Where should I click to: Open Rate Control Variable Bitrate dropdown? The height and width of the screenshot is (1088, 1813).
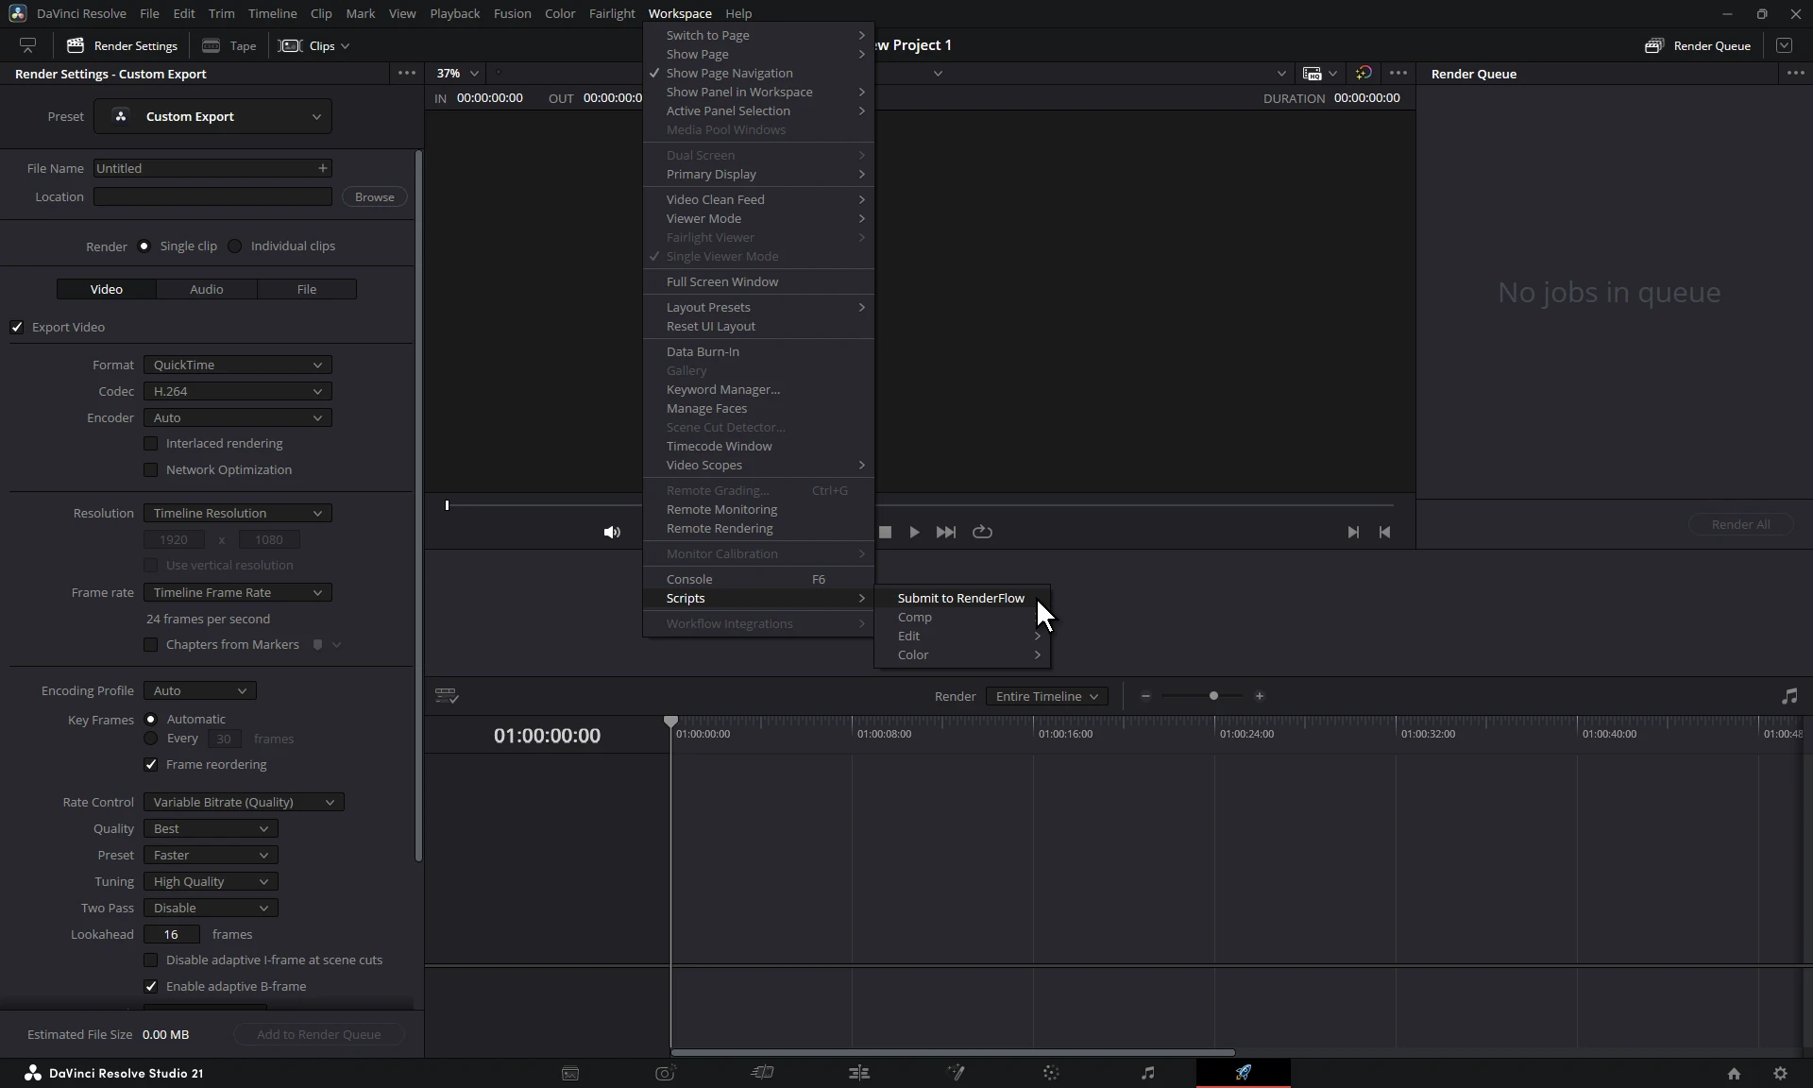tap(244, 802)
